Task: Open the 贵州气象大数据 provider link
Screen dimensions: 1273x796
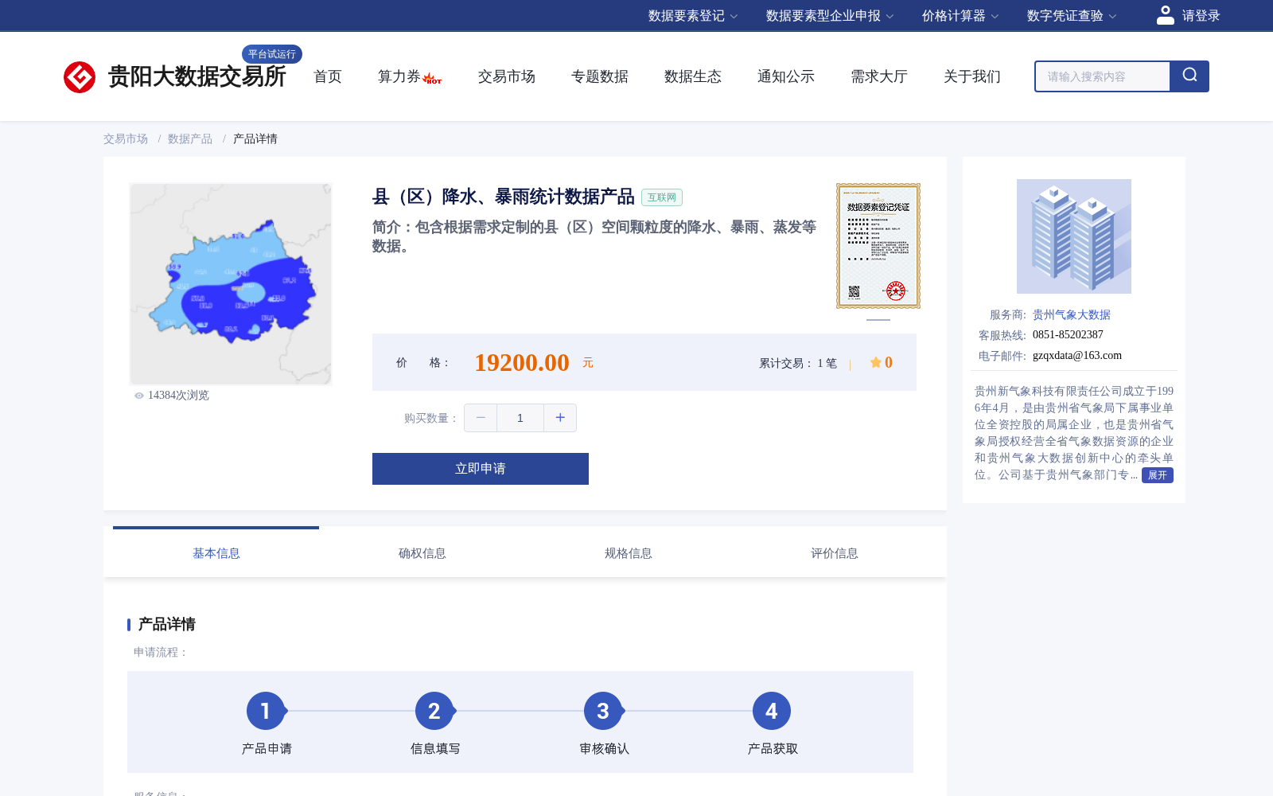Action: pos(1072,314)
